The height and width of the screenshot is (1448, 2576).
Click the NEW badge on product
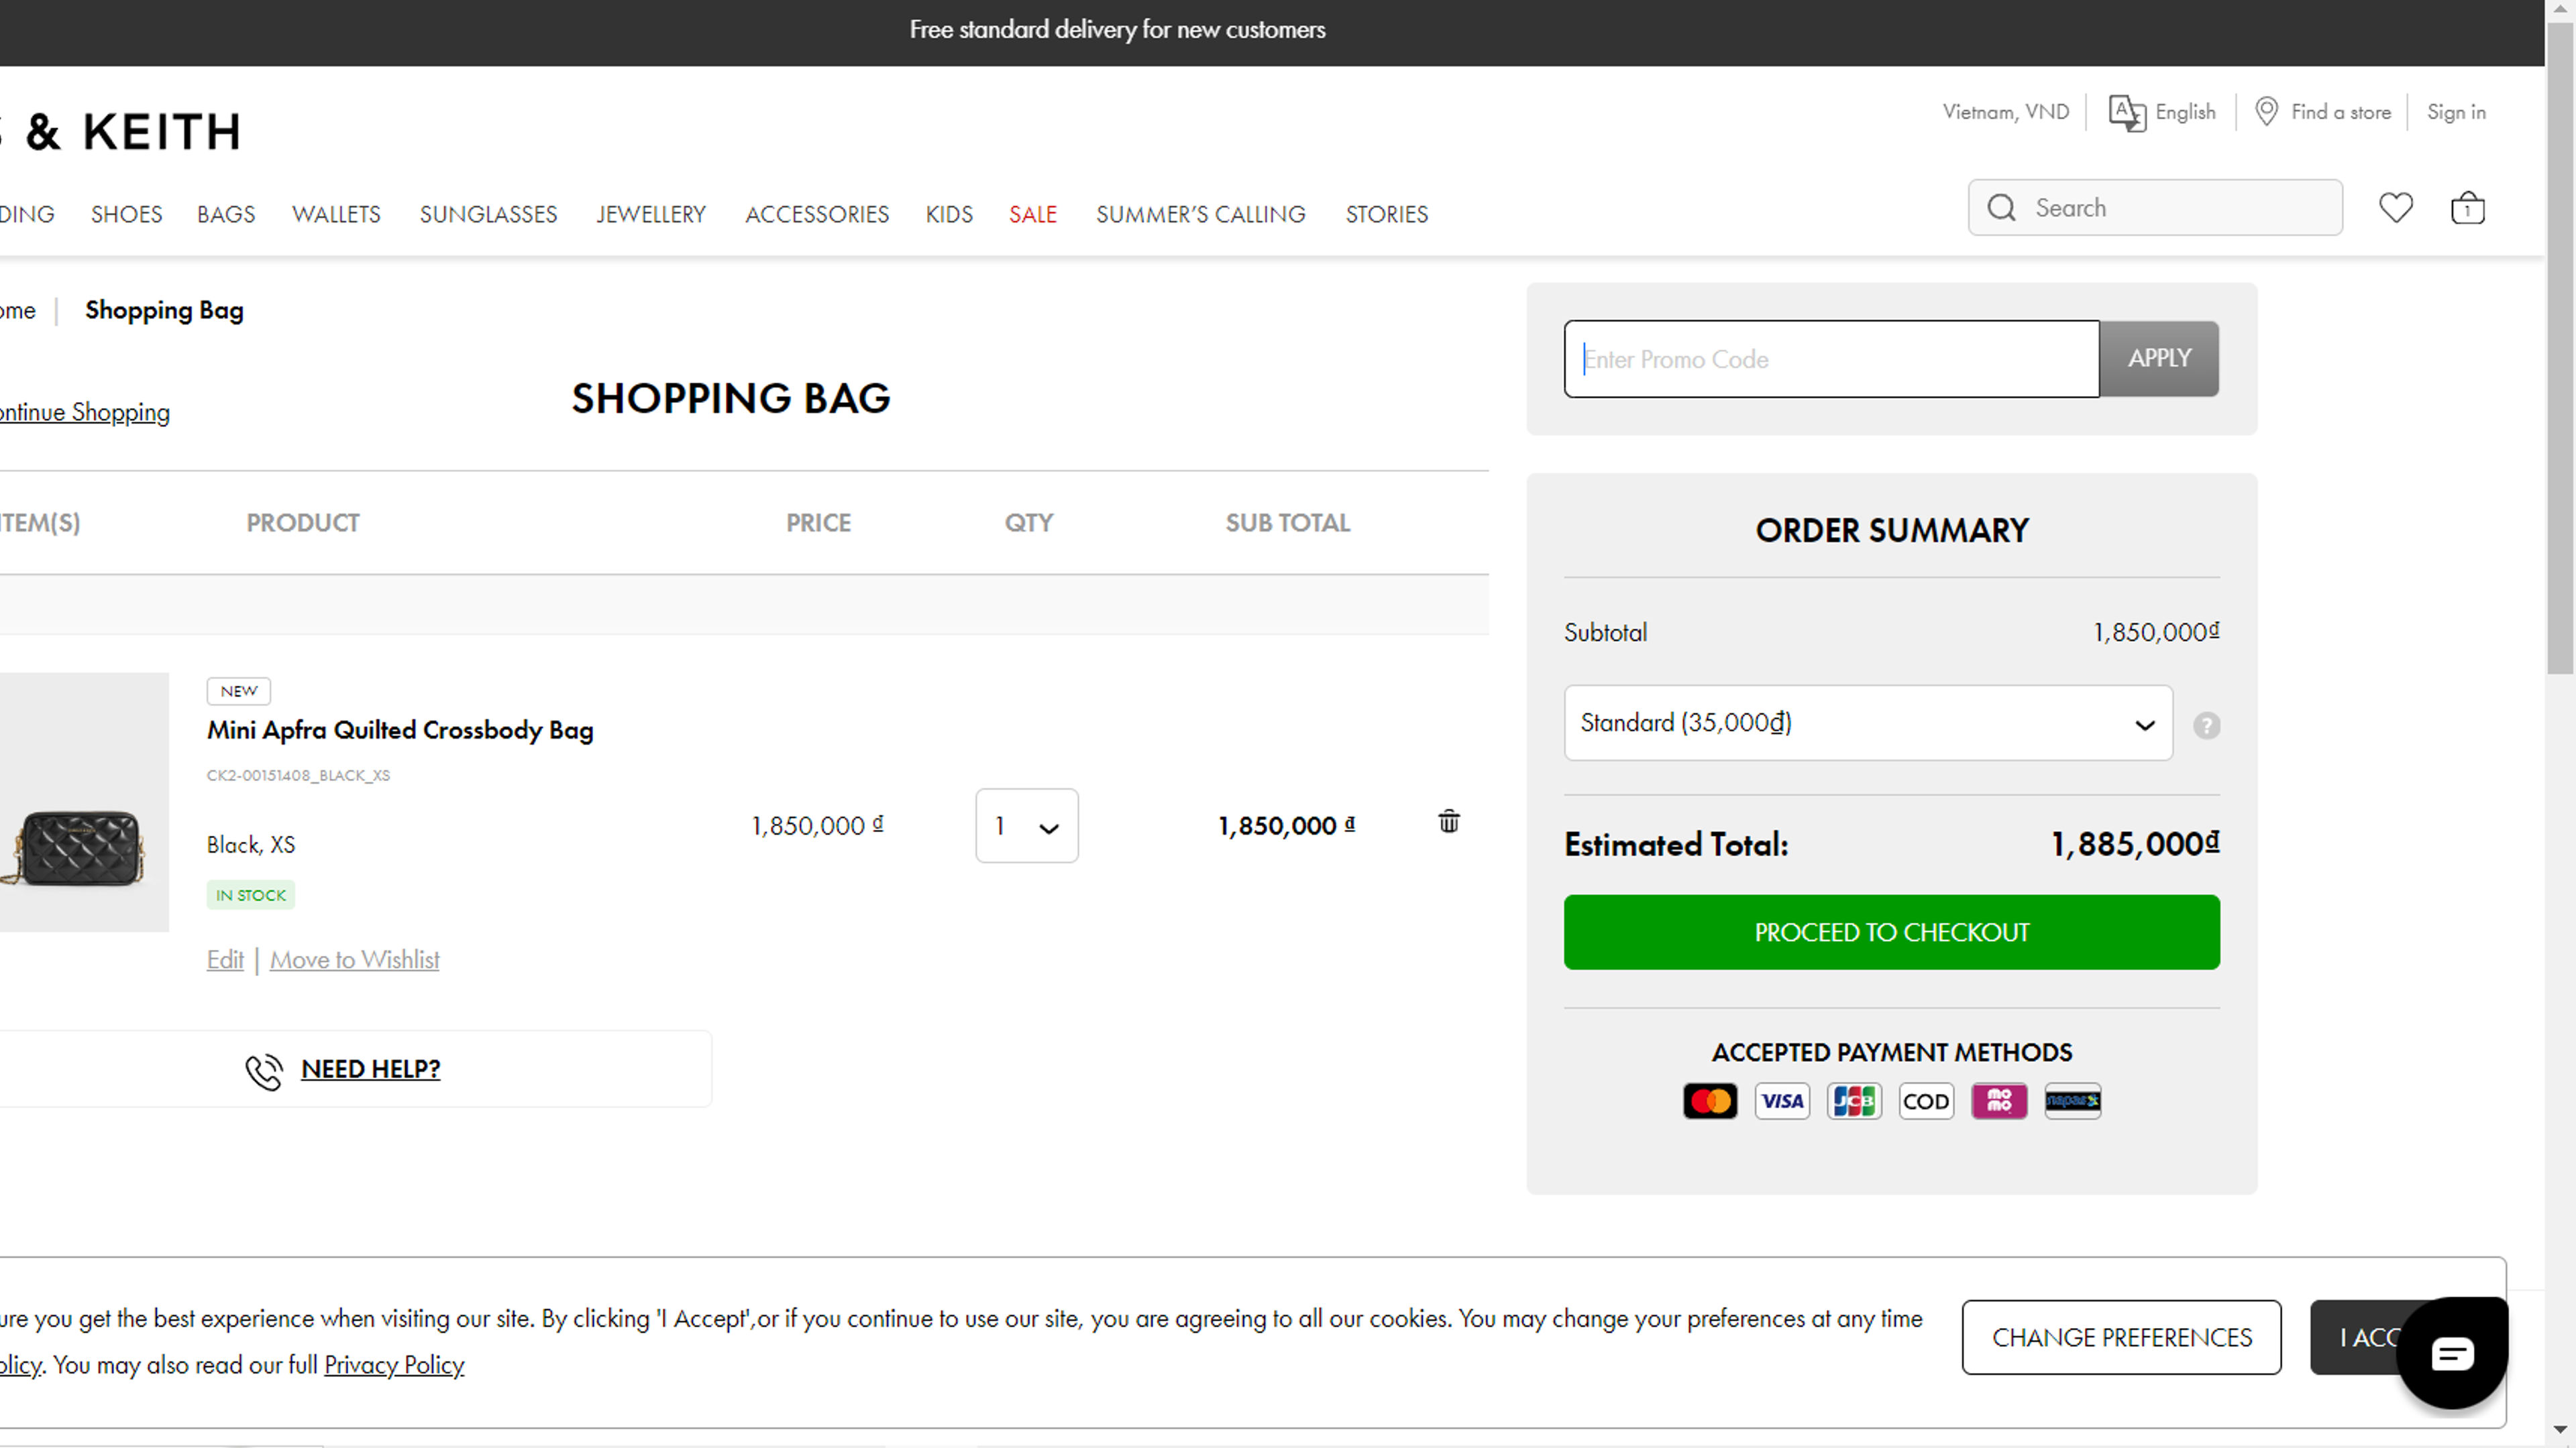(x=238, y=690)
